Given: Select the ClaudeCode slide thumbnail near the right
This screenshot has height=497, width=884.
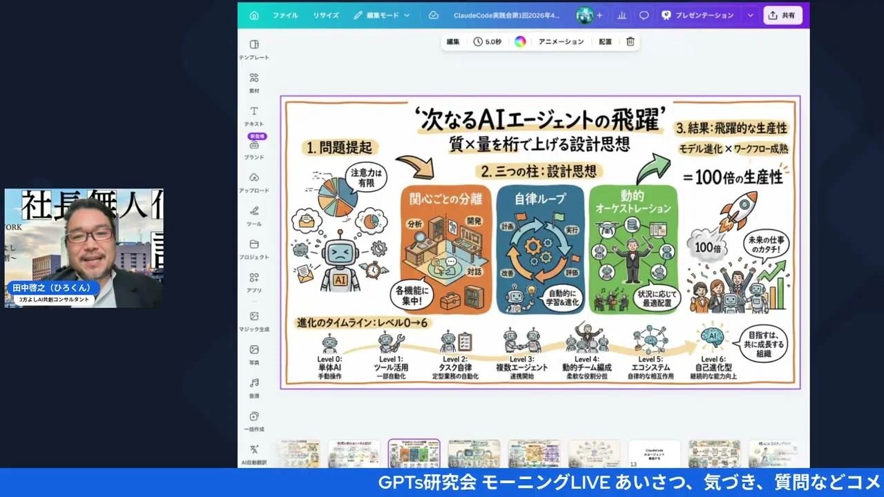Looking at the screenshot, I should click(x=654, y=454).
